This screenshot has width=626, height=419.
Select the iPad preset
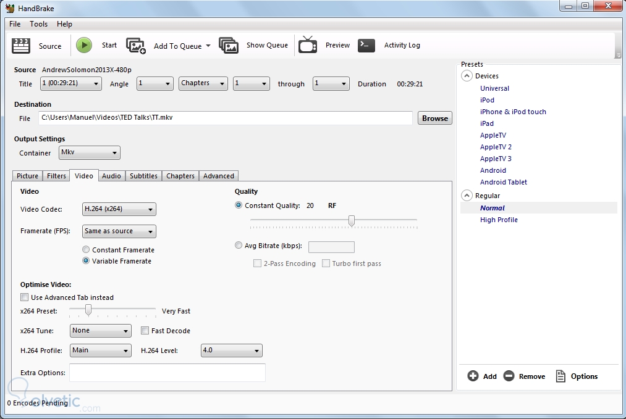tap(487, 123)
